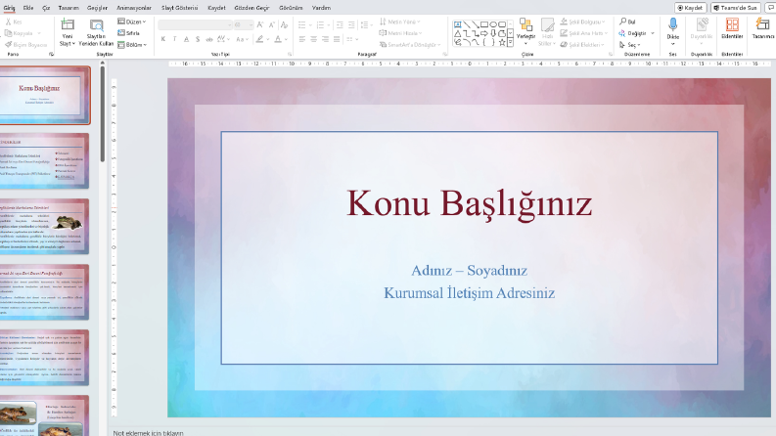Screen dimensions: 776x436
Task: Open the font size combo box
Action: [x=244, y=24]
